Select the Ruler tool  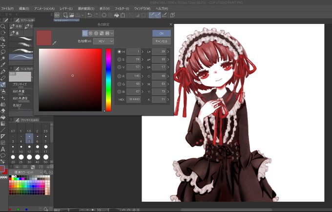point(3,137)
